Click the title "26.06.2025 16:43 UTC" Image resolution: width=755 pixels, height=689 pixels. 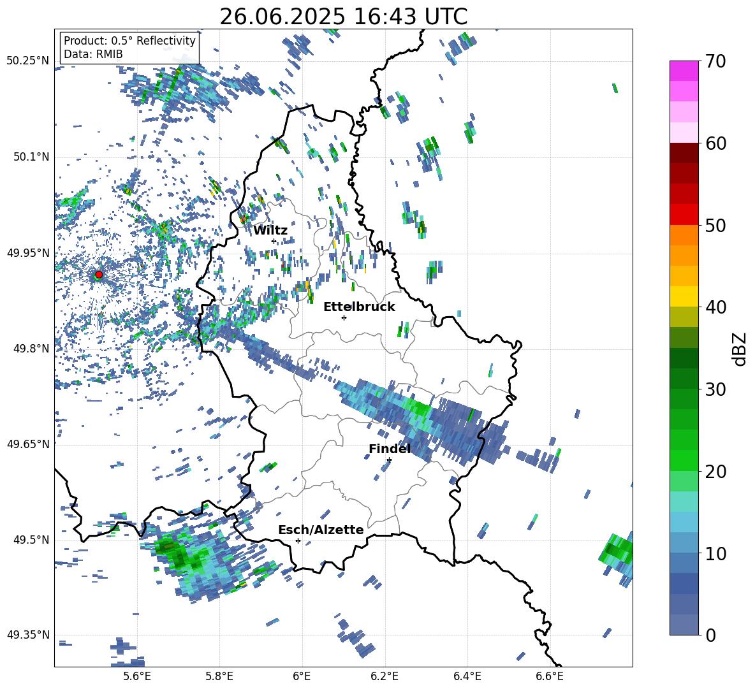pos(343,17)
